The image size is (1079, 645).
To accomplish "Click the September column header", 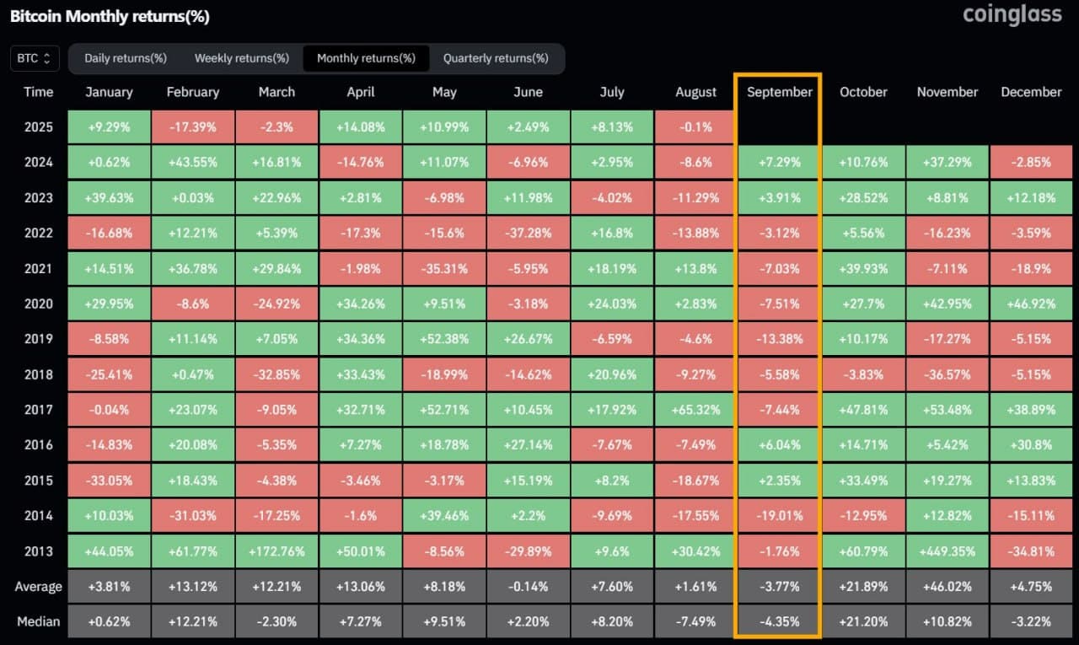I will coord(779,92).
